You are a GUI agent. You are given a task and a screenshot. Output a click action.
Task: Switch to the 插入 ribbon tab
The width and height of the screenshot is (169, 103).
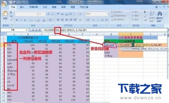pyautogui.click(x=22, y=7)
